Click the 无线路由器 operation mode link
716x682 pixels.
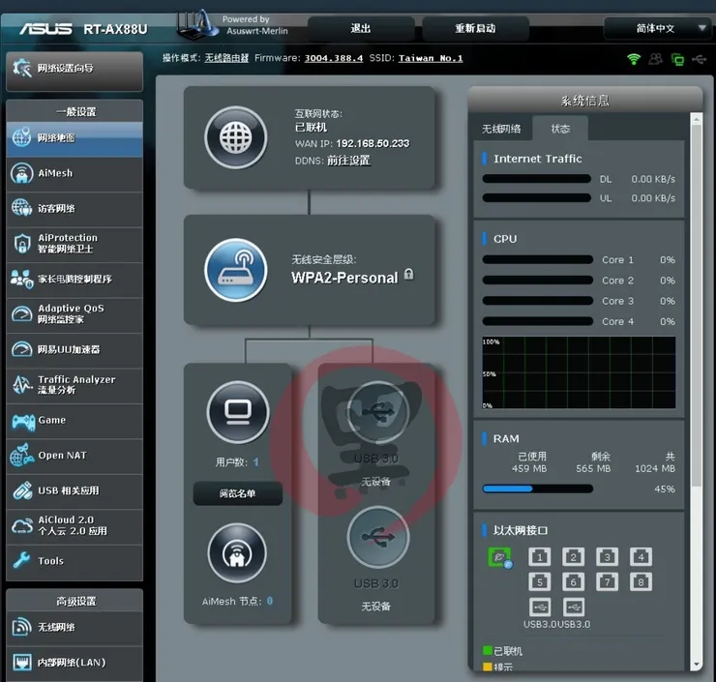pos(226,58)
